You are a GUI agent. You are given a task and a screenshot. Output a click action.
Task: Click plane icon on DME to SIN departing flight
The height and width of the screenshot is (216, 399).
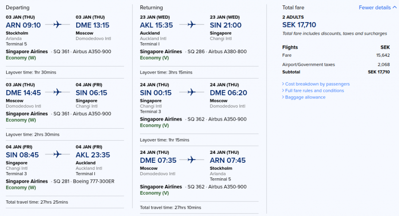[x=58, y=92]
